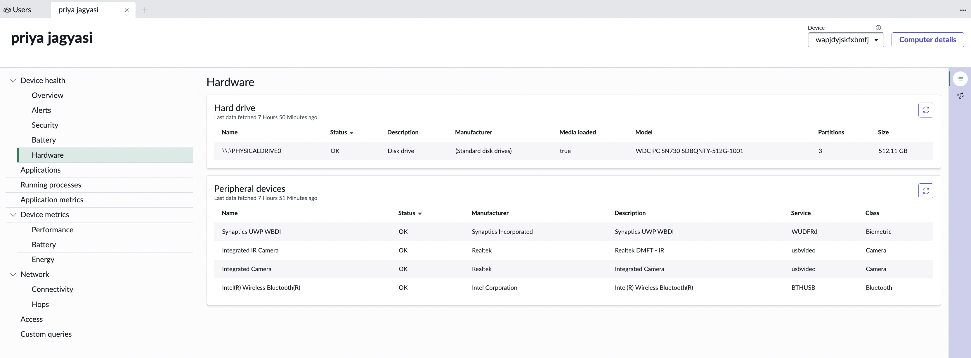Image resolution: width=971 pixels, height=358 pixels.
Task: Click the Device info icon
Action: point(878,27)
